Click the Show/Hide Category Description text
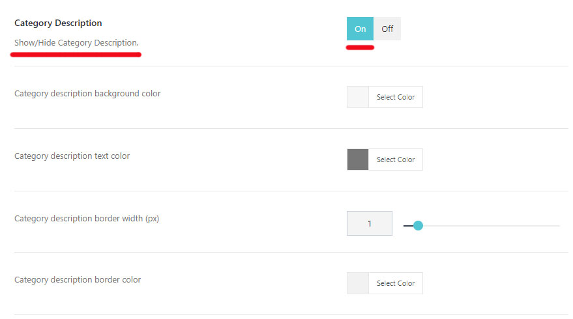Viewport: 573px width, 319px height. [x=76, y=43]
